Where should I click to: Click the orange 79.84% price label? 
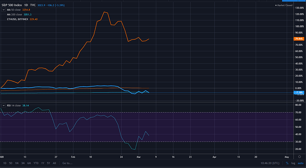click(298, 39)
